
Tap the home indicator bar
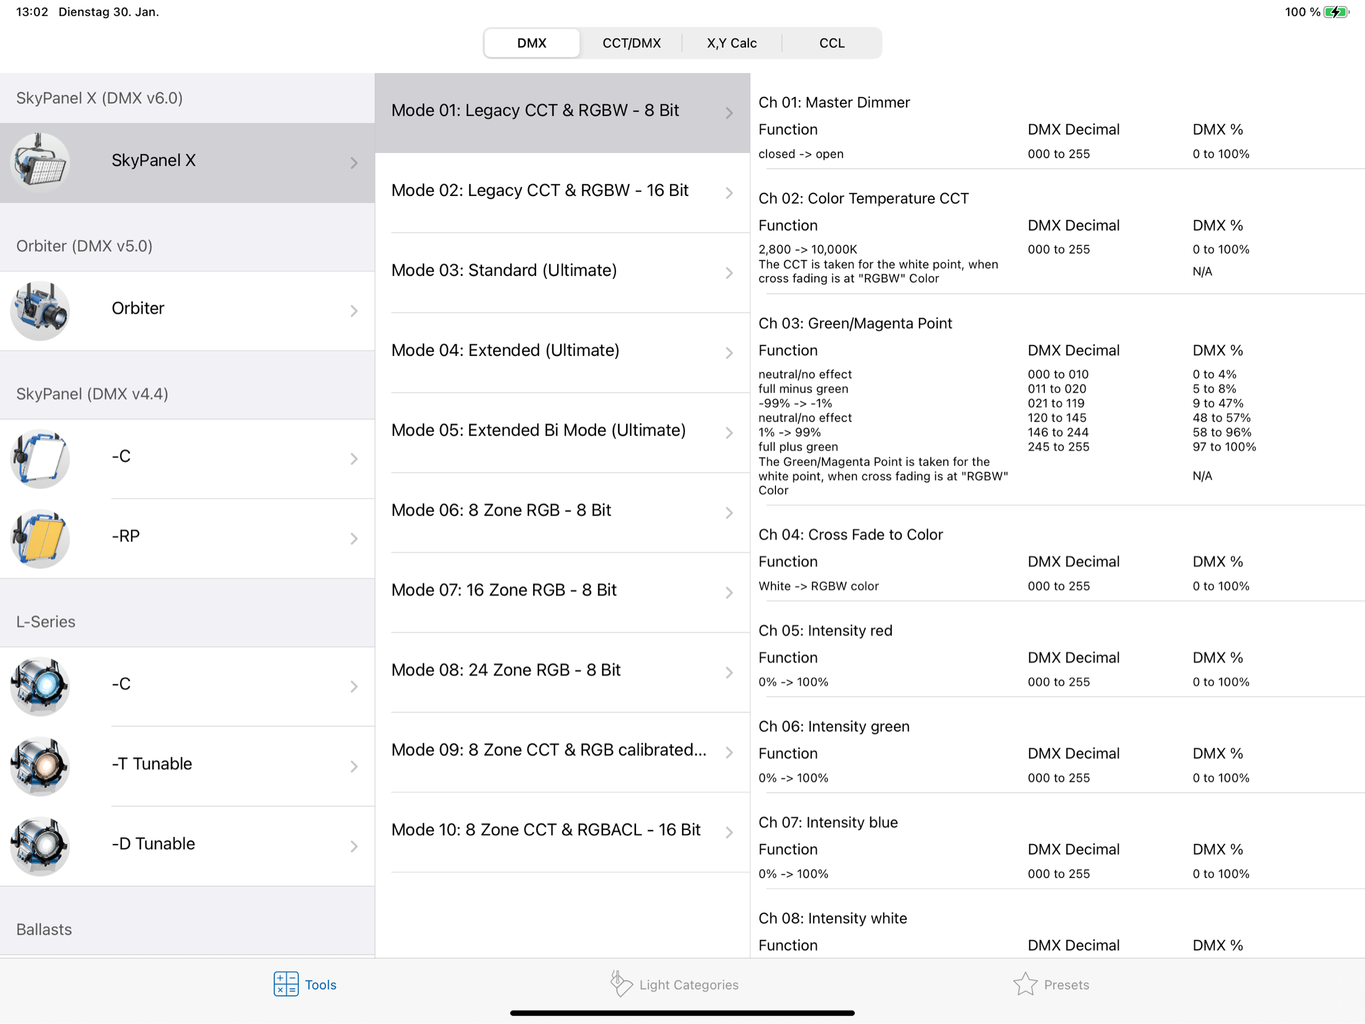click(x=682, y=1013)
